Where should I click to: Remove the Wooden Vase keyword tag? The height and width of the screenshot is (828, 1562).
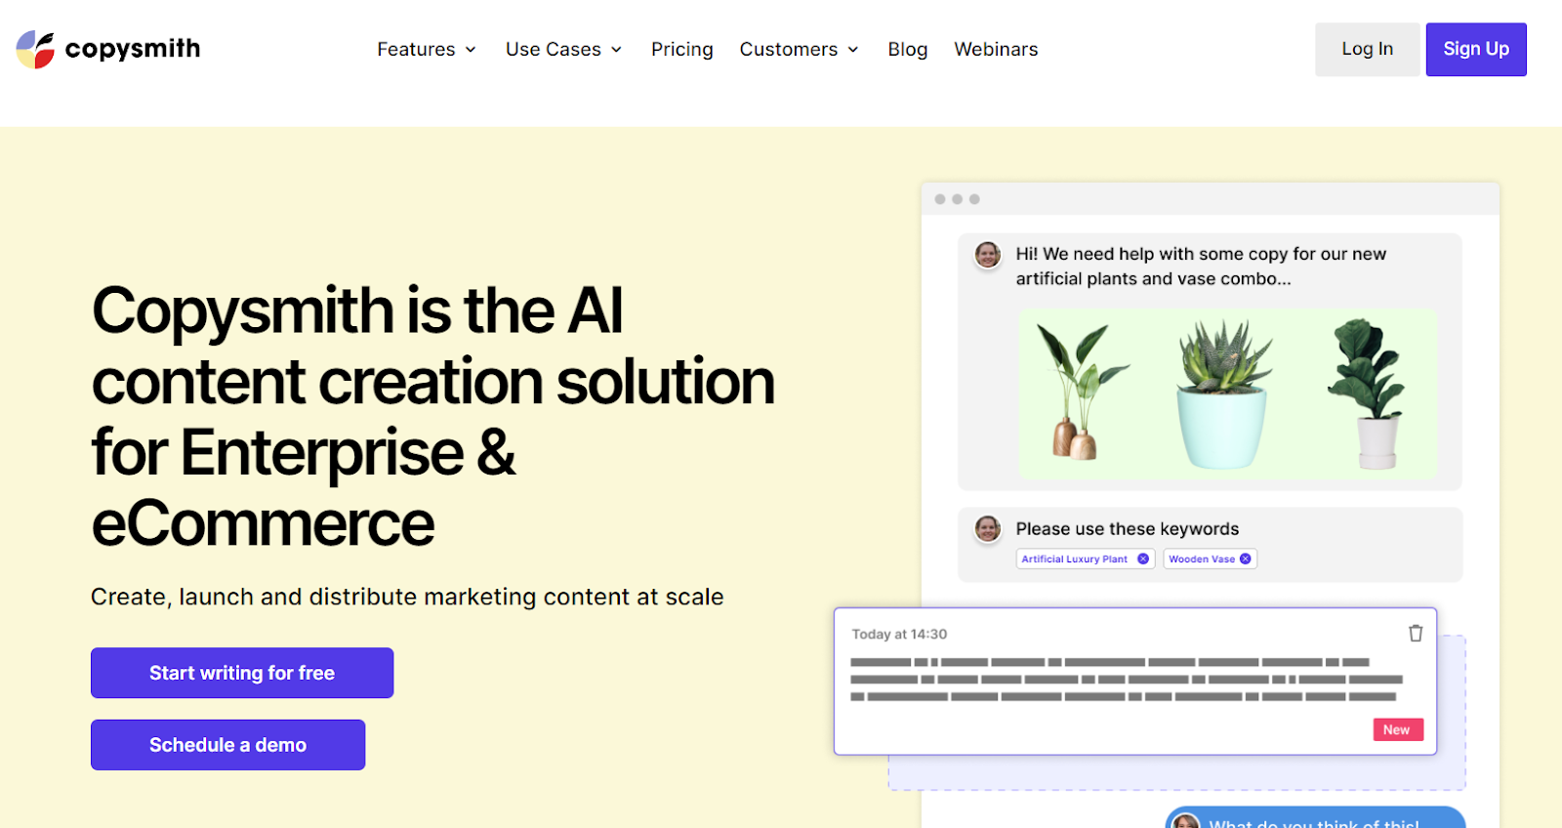tap(1246, 559)
